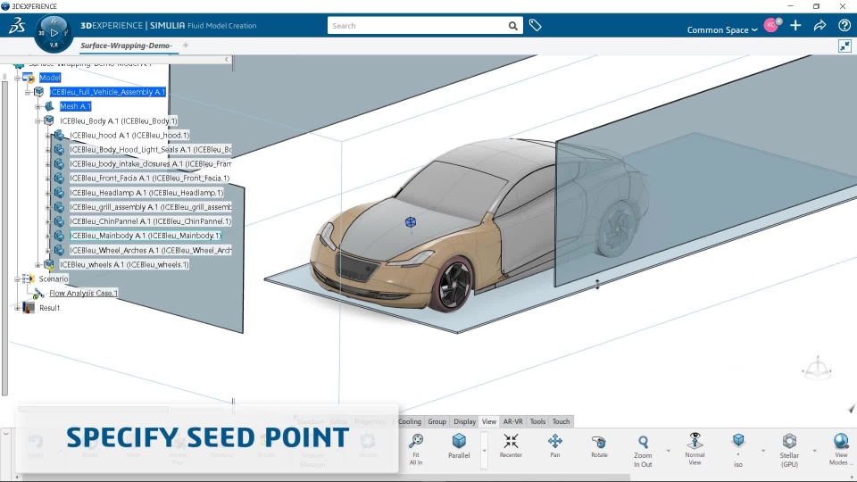Open the tag icon next to search
The height and width of the screenshot is (482, 857).
(535, 25)
